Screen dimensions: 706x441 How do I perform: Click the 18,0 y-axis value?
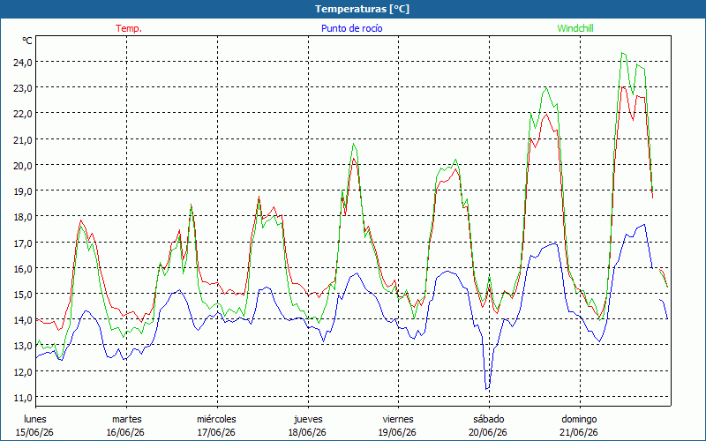(23, 216)
